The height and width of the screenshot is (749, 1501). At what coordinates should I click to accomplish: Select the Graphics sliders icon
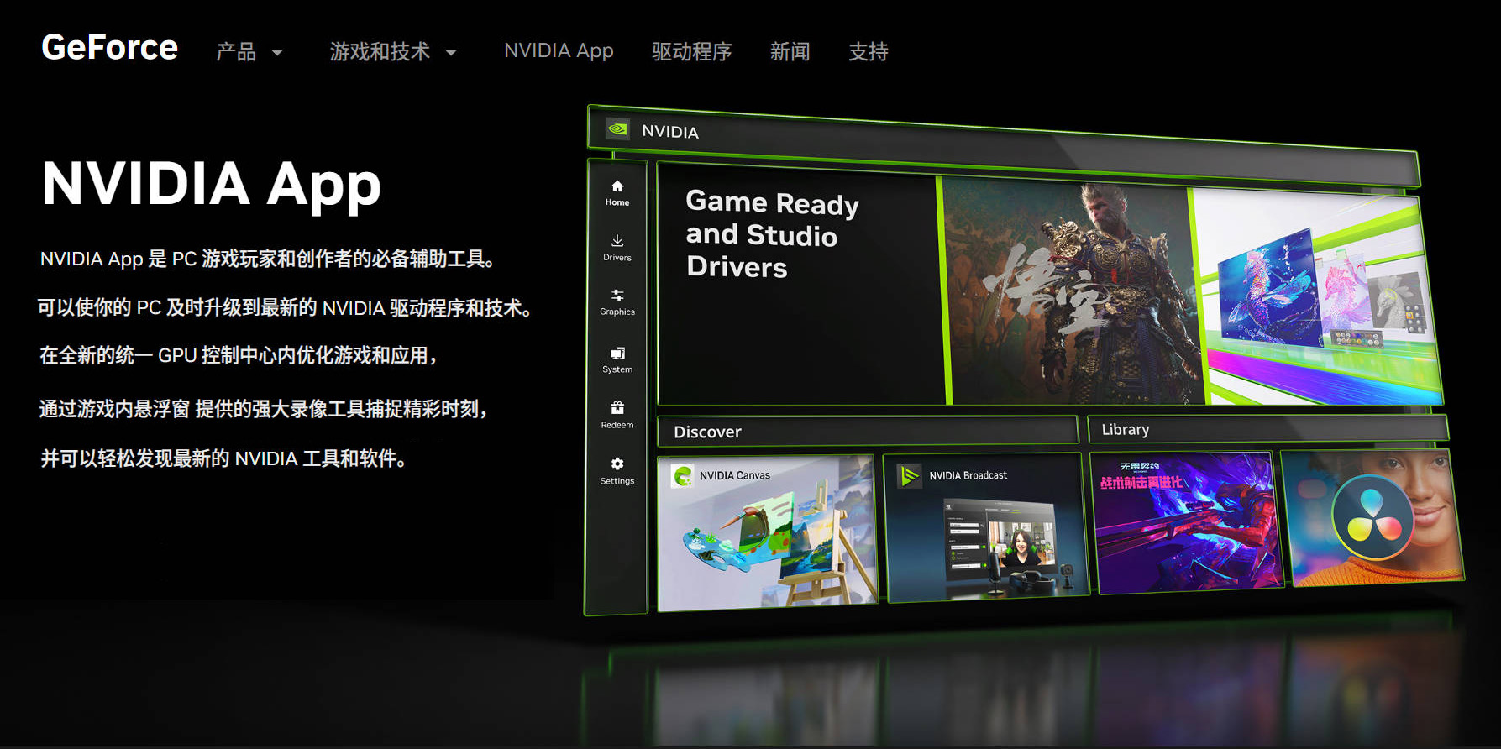click(x=617, y=295)
